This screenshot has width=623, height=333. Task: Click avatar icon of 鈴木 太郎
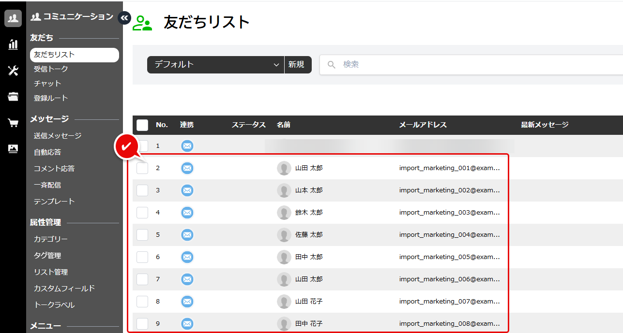tap(284, 213)
